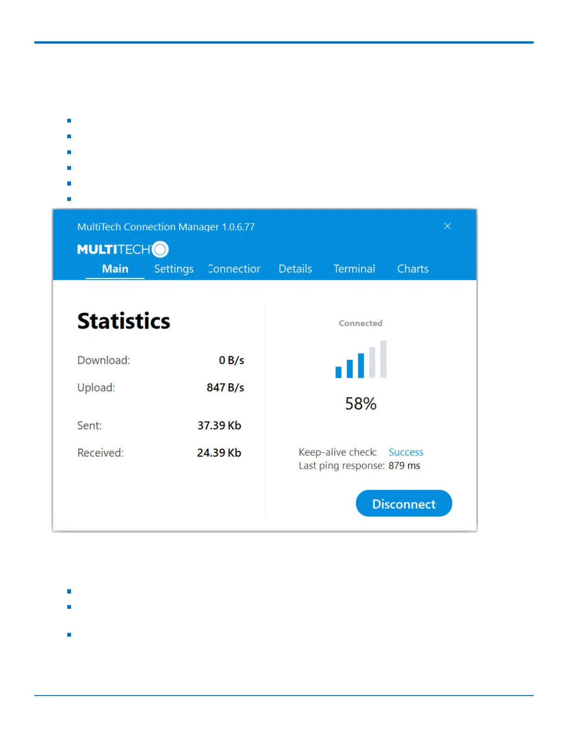Click the Sent value 37.39 Kb

coord(219,426)
